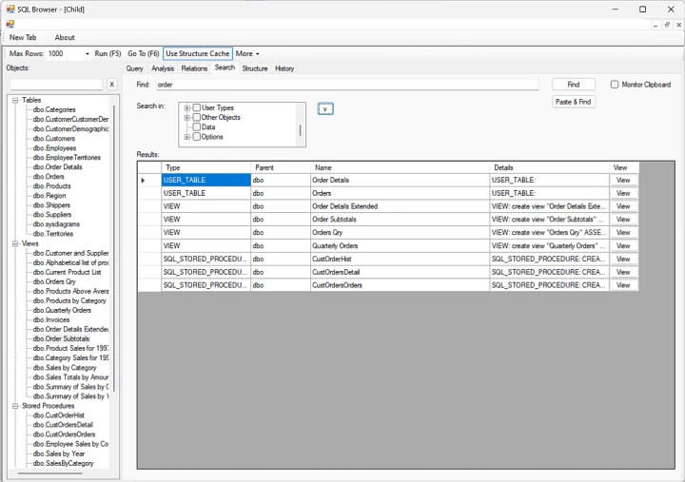Close the MDI child window
This screenshot has height=482, width=685.
pyautogui.click(x=678, y=25)
